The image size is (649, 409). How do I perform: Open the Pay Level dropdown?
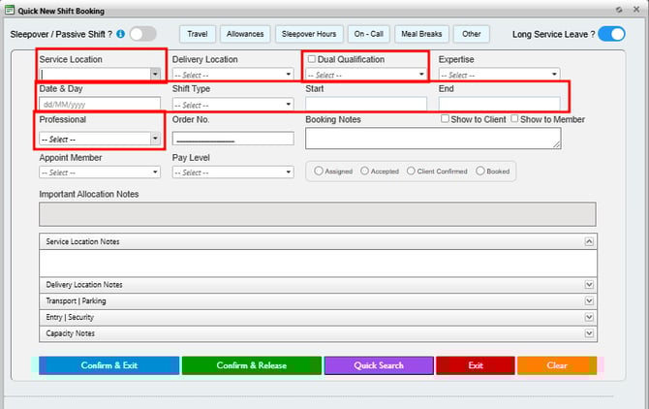(288, 173)
